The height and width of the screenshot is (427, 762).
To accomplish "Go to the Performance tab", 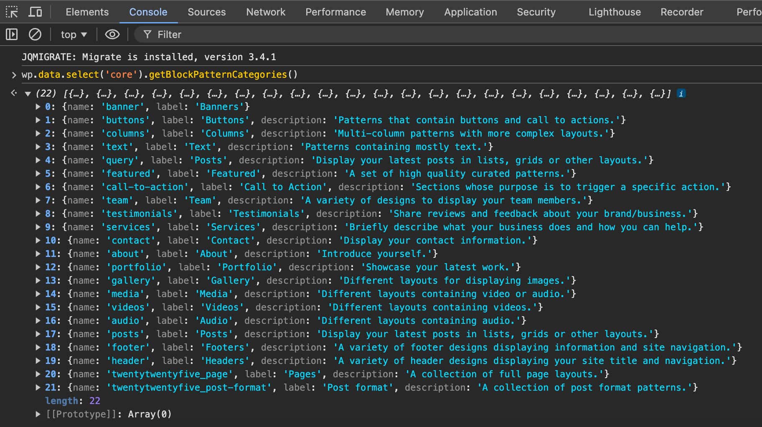I will coord(335,12).
